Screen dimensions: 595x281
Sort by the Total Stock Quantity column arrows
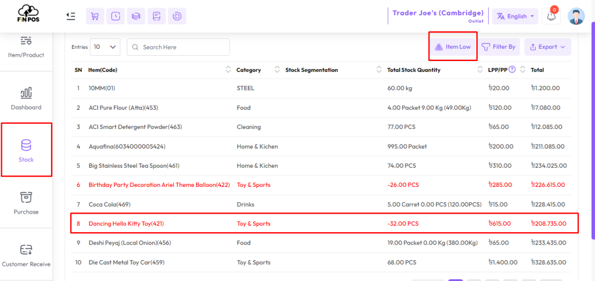(x=480, y=70)
